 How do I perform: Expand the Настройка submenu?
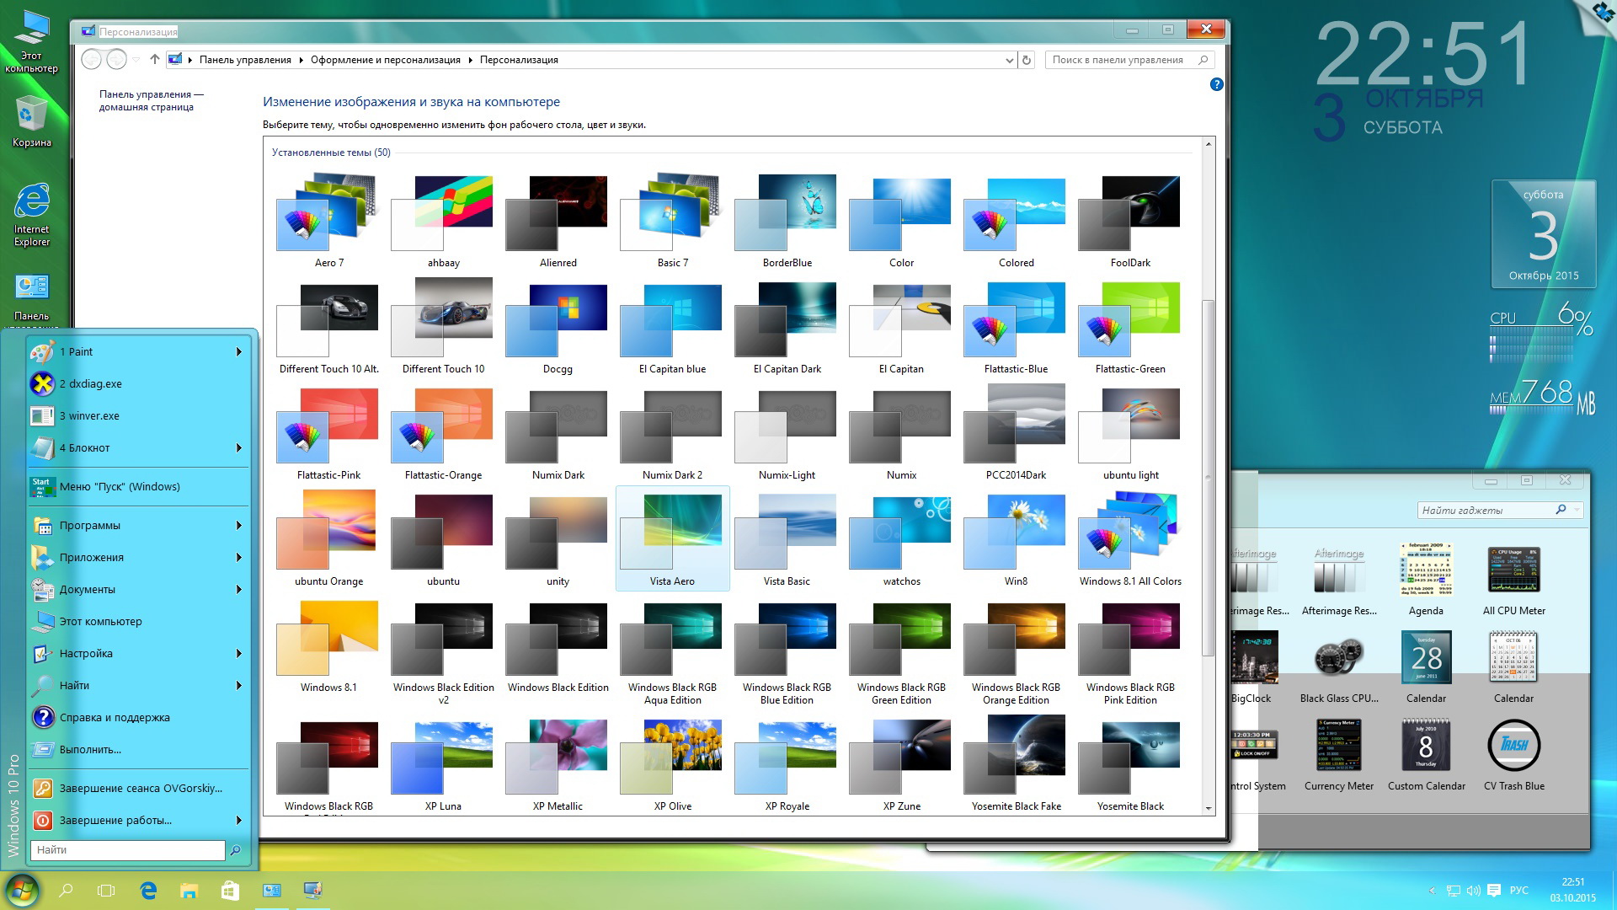(x=238, y=653)
